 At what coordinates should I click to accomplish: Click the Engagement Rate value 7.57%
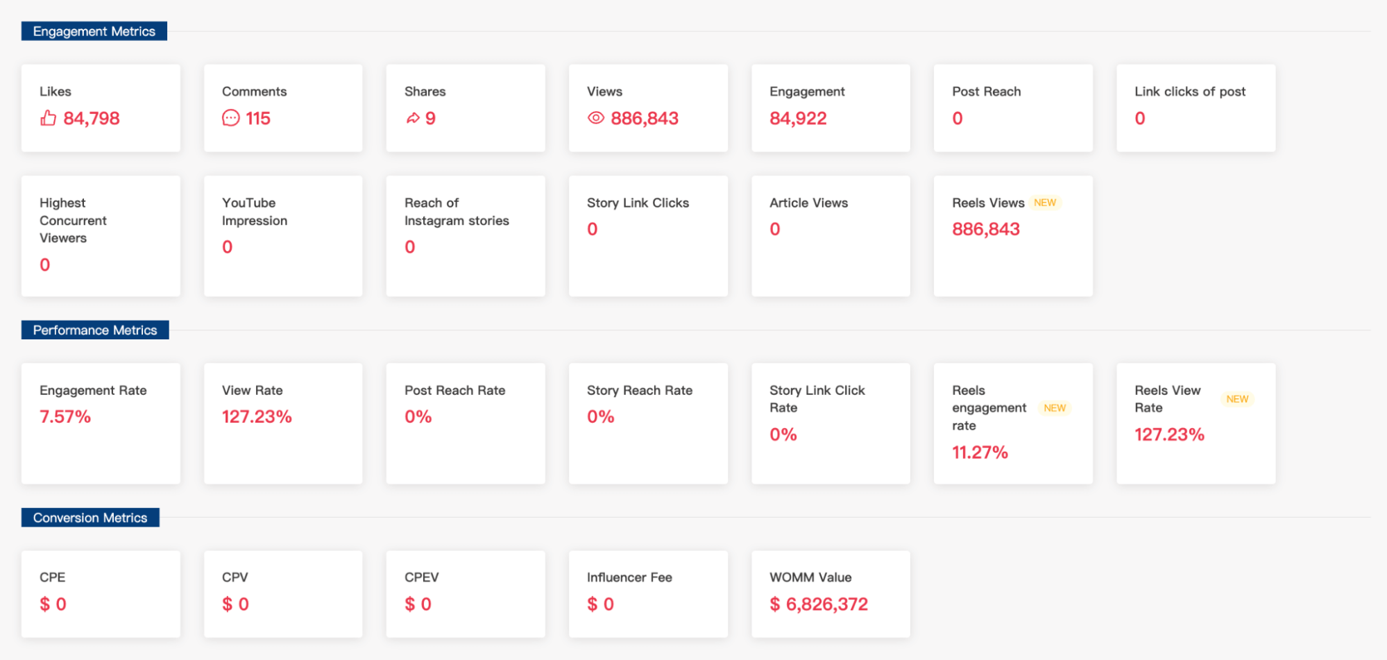click(x=65, y=416)
